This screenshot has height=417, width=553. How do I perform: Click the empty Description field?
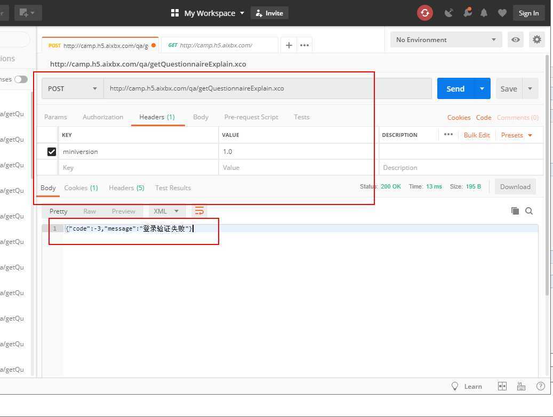click(461, 168)
